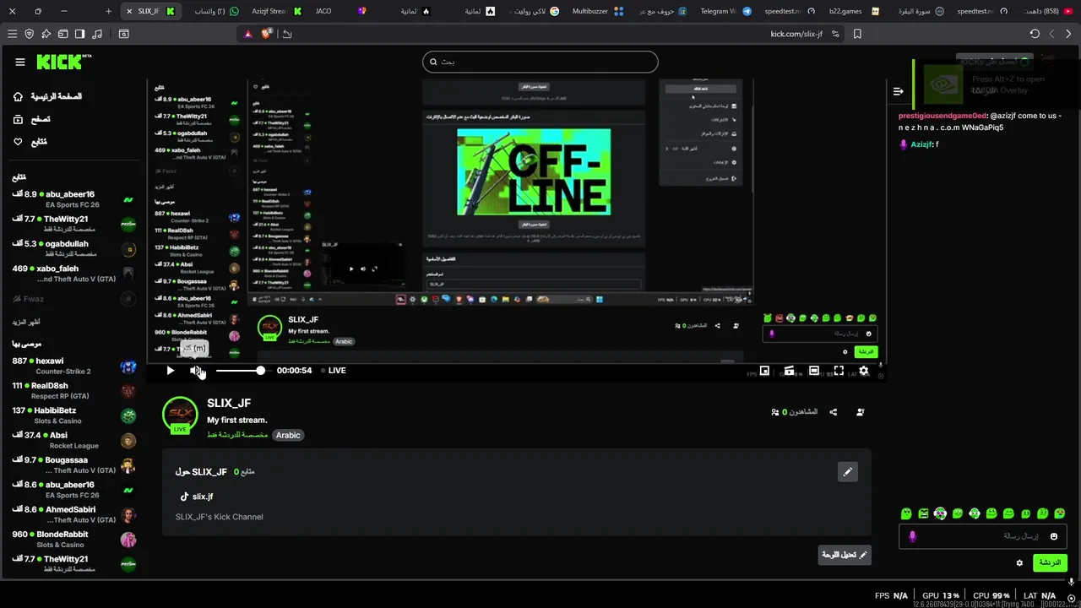Viewport: 1081px width, 608px height.
Task: Share the stream via share icon
Action: pyautogui.click(x=834, y=412)
